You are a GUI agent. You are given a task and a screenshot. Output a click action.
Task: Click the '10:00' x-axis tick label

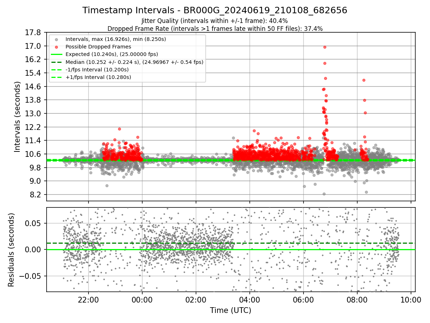click(x=411, y=299)
